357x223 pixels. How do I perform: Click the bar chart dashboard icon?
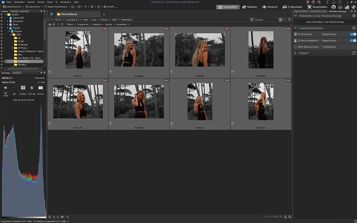pyautogui.click(x=347, y=7)
